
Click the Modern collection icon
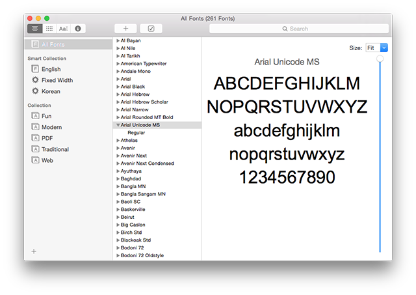pos(35,127)
